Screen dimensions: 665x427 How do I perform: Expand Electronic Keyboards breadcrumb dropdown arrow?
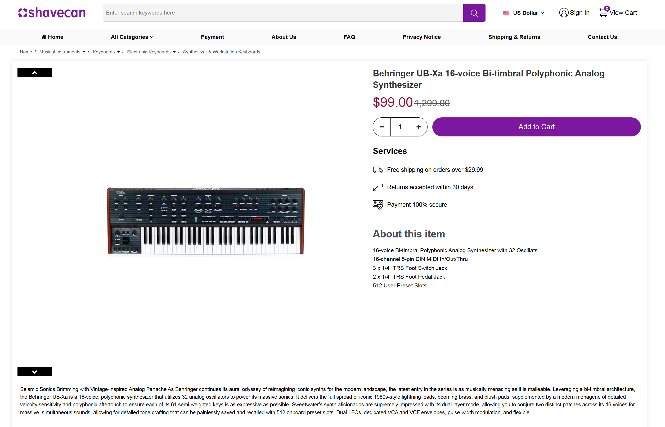click(174, 52)
